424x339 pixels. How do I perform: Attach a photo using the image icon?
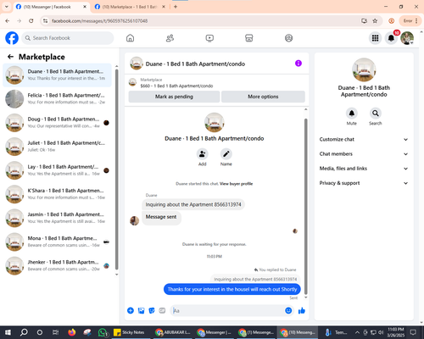[x=141, y=311]
